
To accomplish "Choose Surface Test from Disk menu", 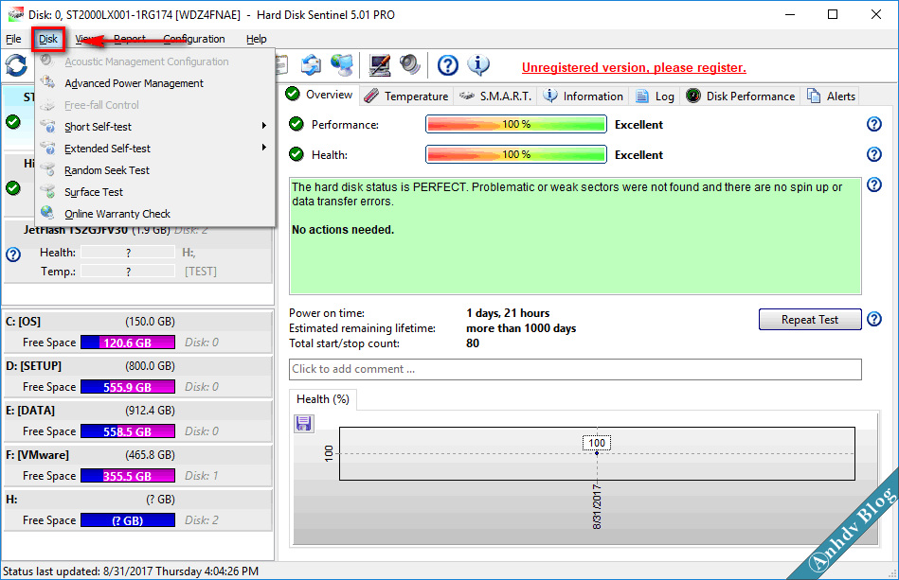I will (x=154, y=192).
